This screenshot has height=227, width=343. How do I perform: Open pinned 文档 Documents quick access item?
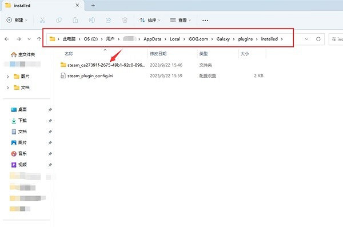tap(19, 132)
